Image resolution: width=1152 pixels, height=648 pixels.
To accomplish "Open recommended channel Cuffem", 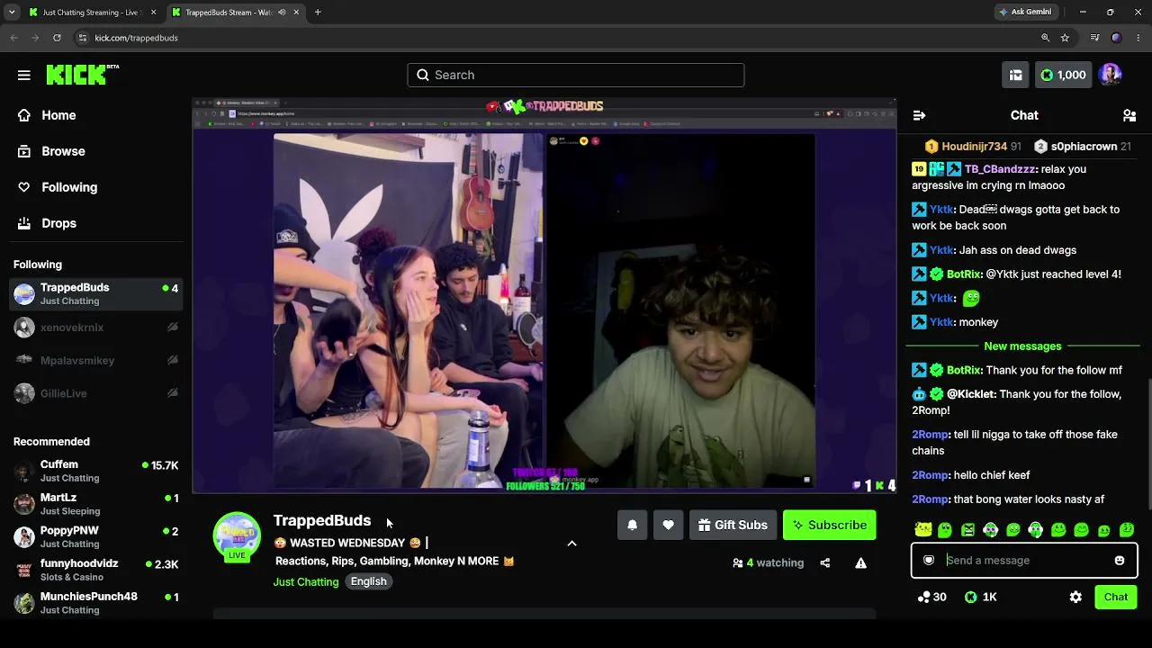I will pos(95,471).
